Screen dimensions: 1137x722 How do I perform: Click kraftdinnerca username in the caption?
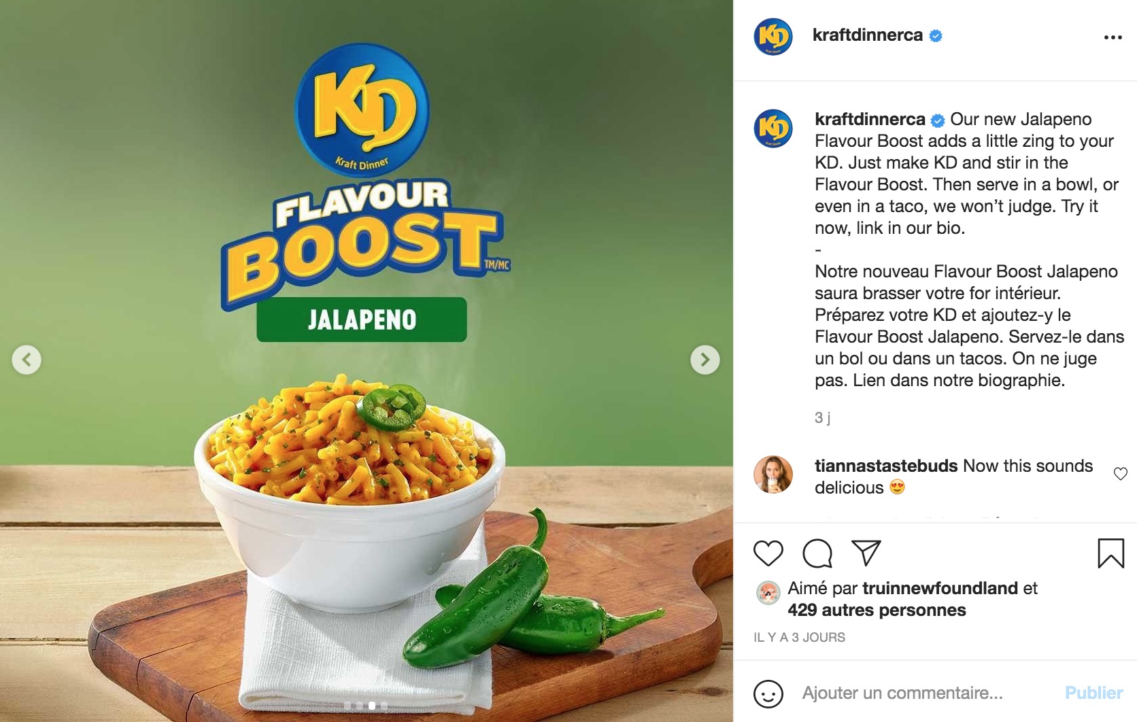point(870,119)
